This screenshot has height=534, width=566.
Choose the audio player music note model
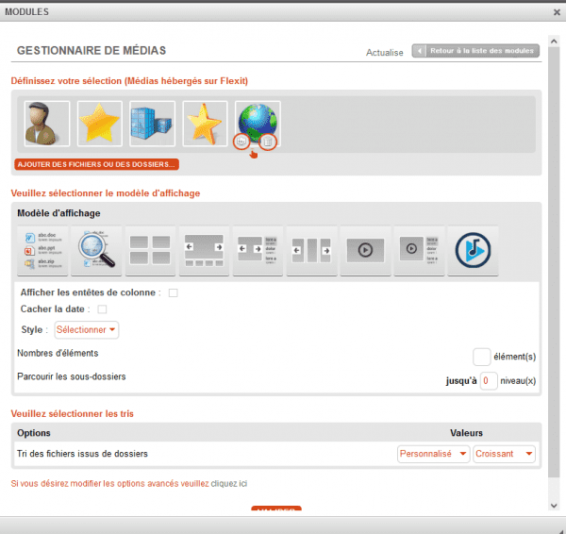472,250
